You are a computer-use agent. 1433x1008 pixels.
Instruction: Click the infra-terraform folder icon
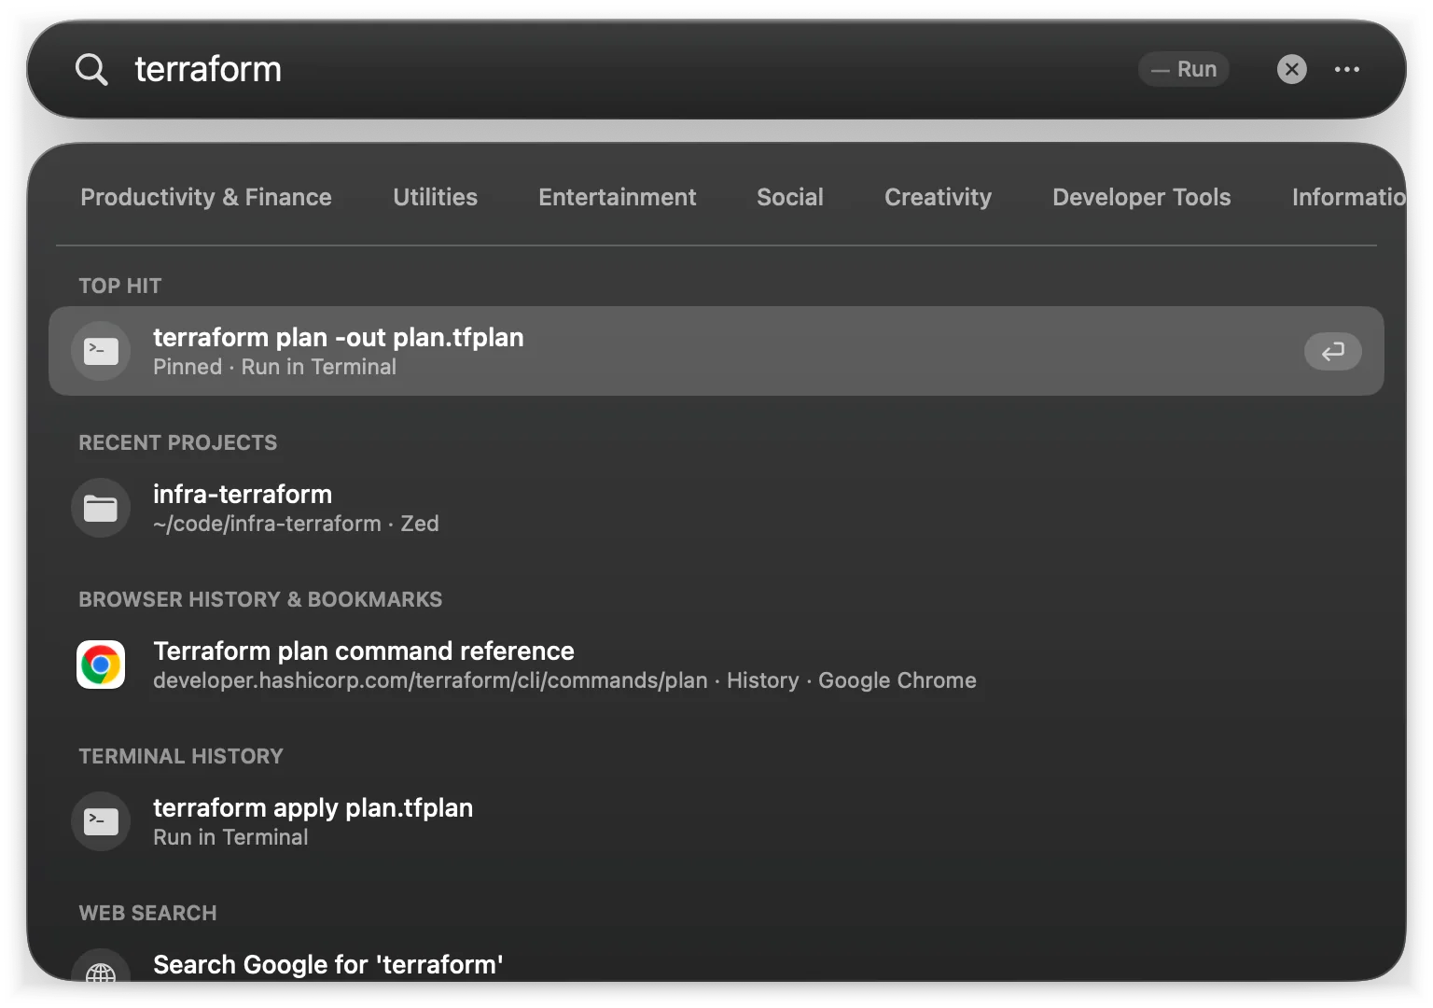coord(101,508)
